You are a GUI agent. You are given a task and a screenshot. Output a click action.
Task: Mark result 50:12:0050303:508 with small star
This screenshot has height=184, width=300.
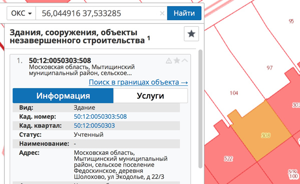177,61
